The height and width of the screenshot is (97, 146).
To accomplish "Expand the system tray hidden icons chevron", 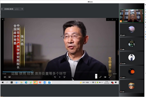I will point(91,82).
